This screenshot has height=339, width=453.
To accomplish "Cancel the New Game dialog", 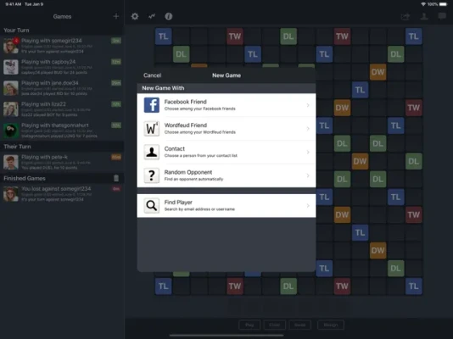I will (x=152, y=75).
